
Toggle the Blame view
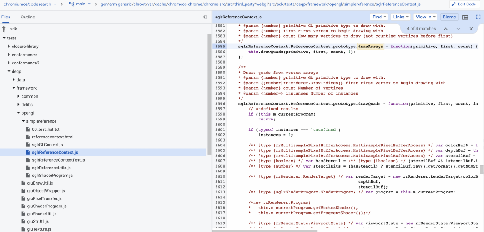449,17
